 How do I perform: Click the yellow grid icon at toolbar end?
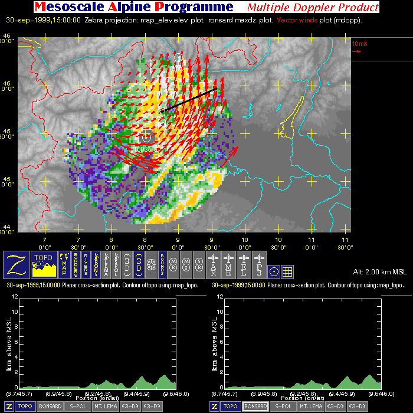(x=287, y=271)
